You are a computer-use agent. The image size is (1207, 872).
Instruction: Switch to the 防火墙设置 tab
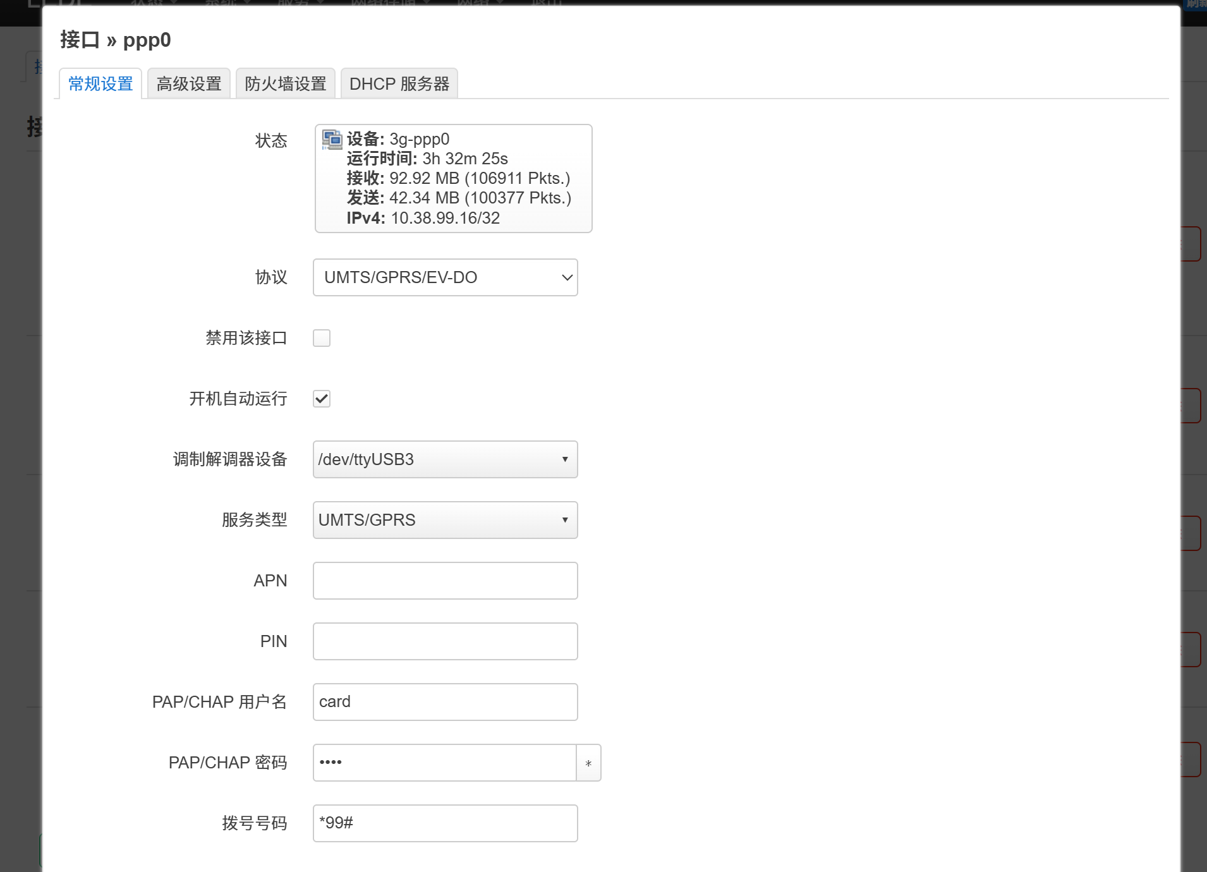pyautogui.click(x=285, y=83)
